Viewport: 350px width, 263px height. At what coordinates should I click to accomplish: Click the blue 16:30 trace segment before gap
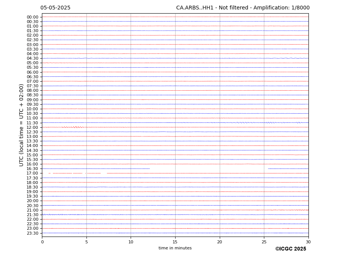(x=96, y=169)
